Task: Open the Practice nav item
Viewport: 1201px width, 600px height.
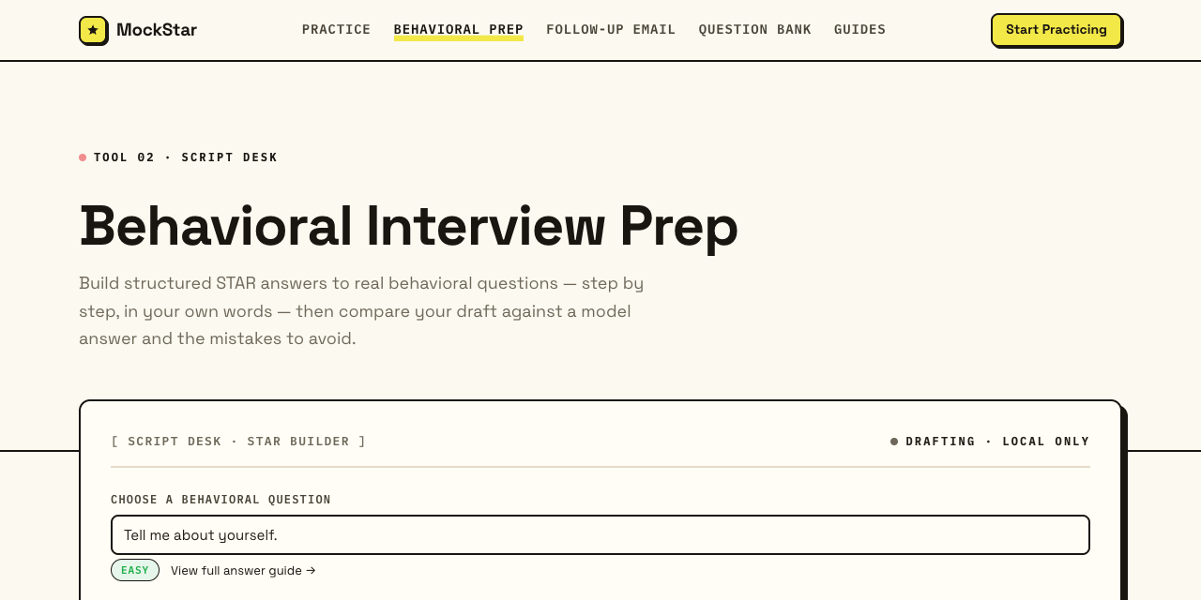Action: (x=336, y=30)
